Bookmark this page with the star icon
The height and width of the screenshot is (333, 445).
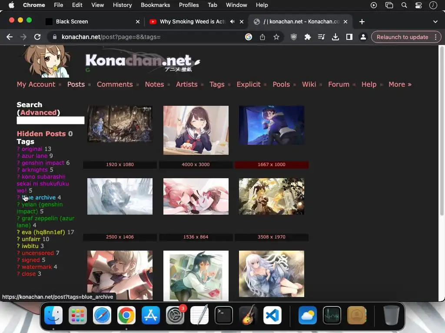tap(276, 37)
